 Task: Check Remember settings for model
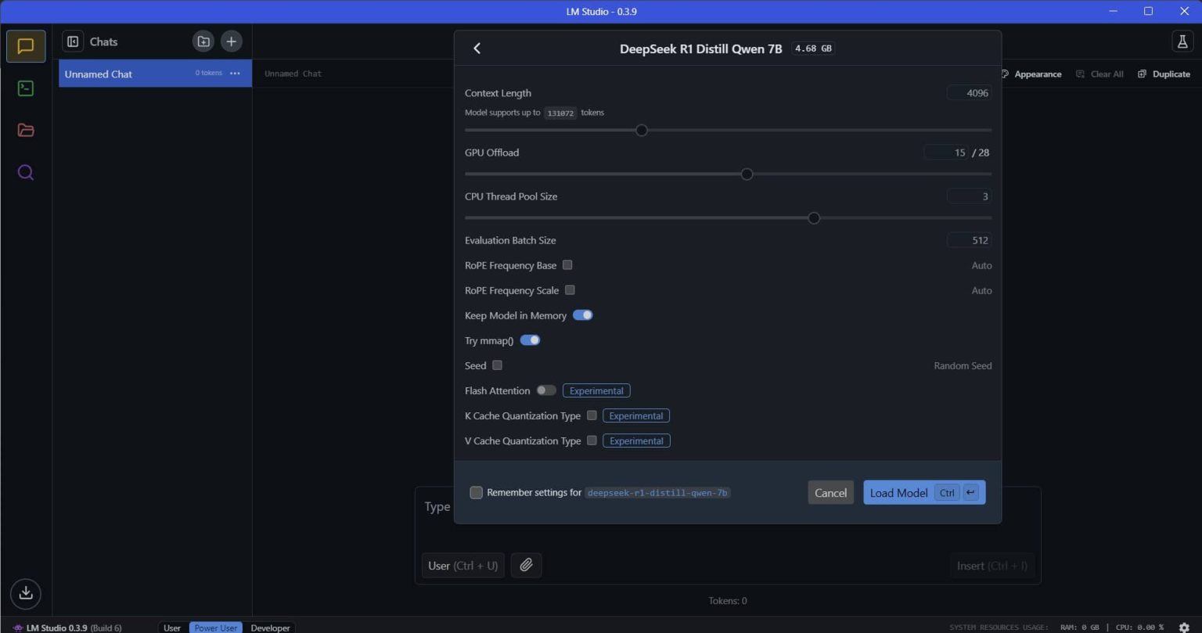point(476,492)
